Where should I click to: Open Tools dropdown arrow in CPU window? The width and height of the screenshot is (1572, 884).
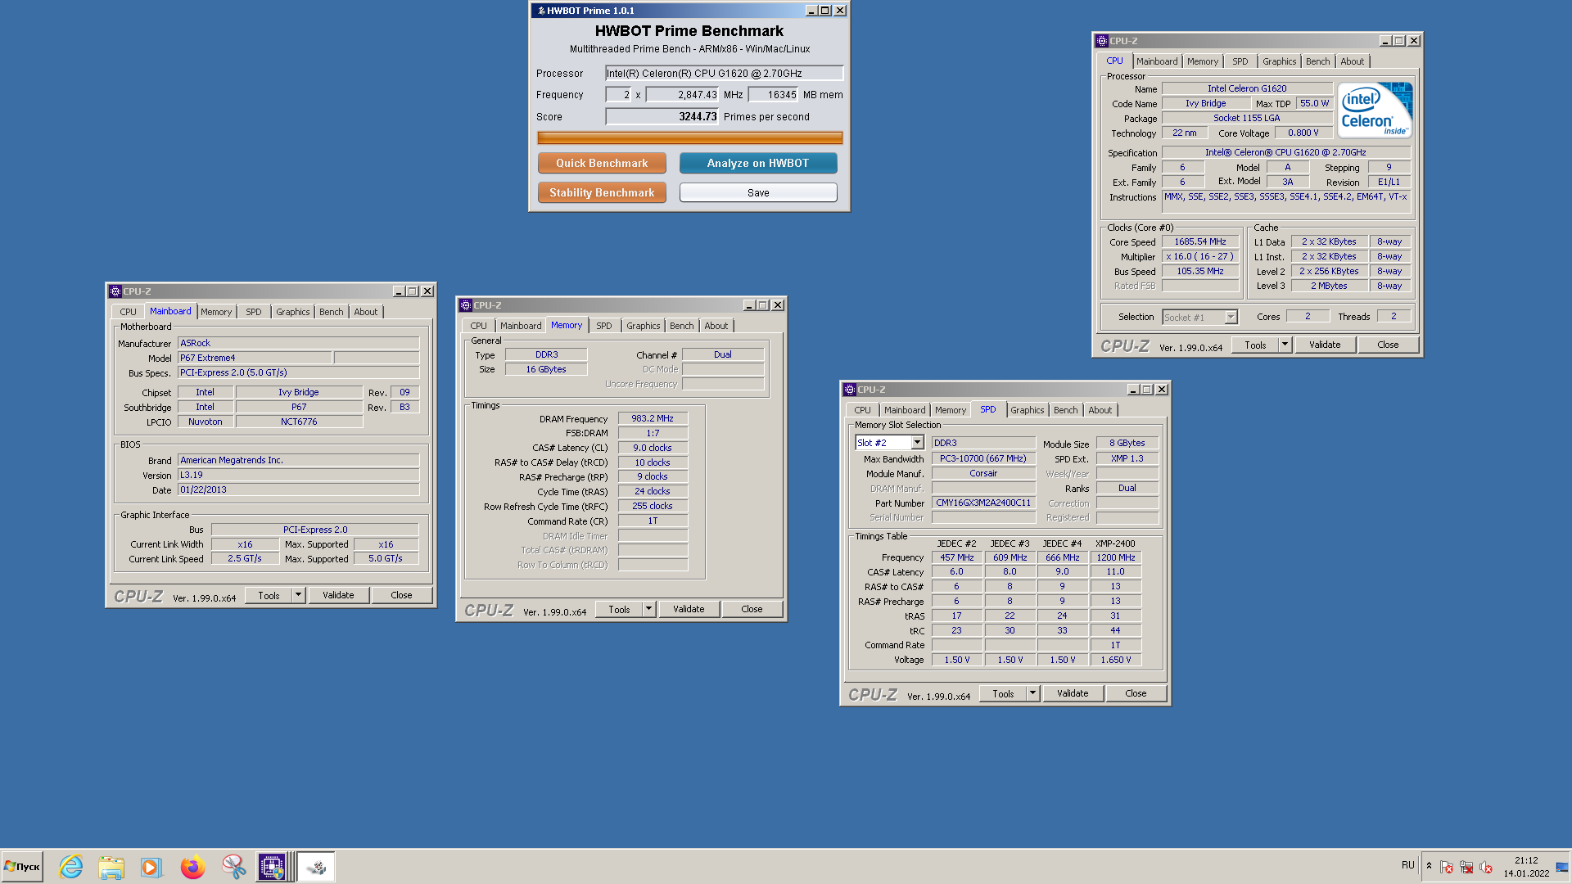[1285, 345]
